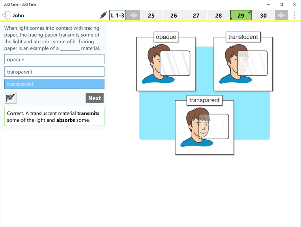Click the yellow progress bar under the header
Viewport: 301px width, 227px height.
(150, 20)
